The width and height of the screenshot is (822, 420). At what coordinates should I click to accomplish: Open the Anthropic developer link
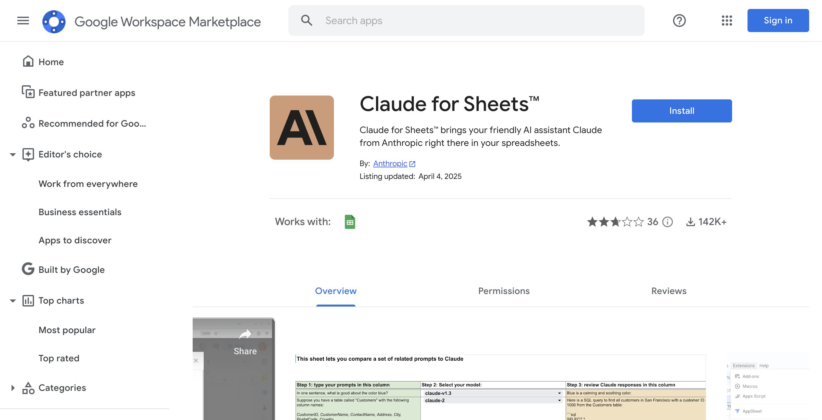pyautogui.click(x=390, y=164)
